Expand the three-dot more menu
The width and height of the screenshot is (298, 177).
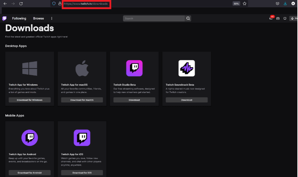click(x=52, y=18)
